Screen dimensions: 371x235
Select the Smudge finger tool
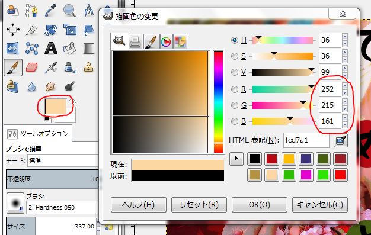coord(50,86)
